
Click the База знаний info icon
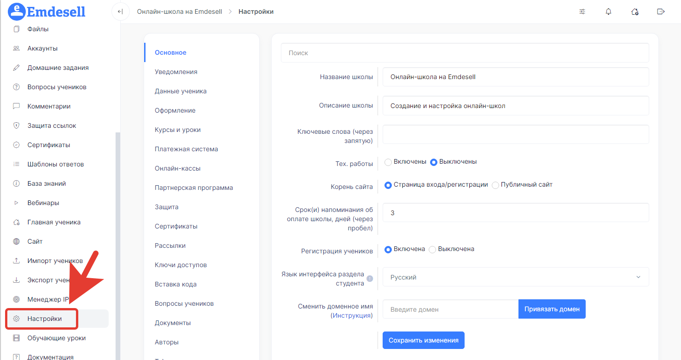[x=17, y=183]
